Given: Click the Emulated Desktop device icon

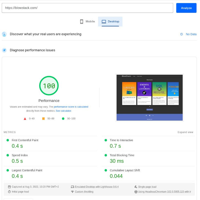Looking at the screenshot, I should 73,187.
